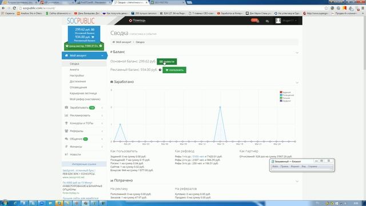Image resolution: width=366 pixels, height=206 pixels.
Task: Click the Финансы ruble icon
Action: tap(66, 146)
